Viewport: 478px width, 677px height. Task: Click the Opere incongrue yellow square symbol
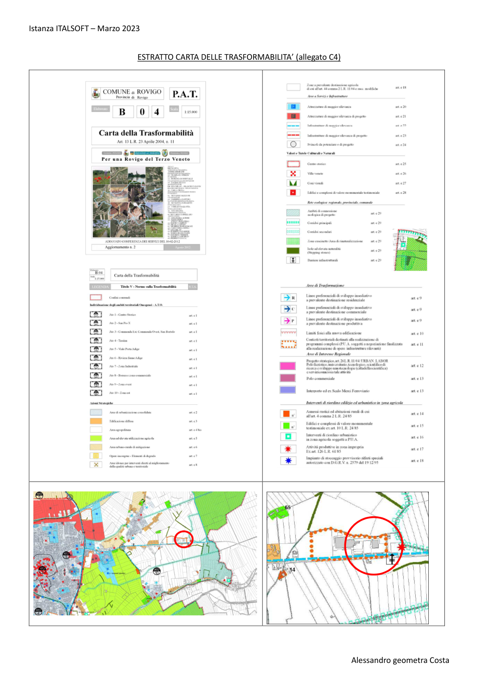(x=96, y=456)
